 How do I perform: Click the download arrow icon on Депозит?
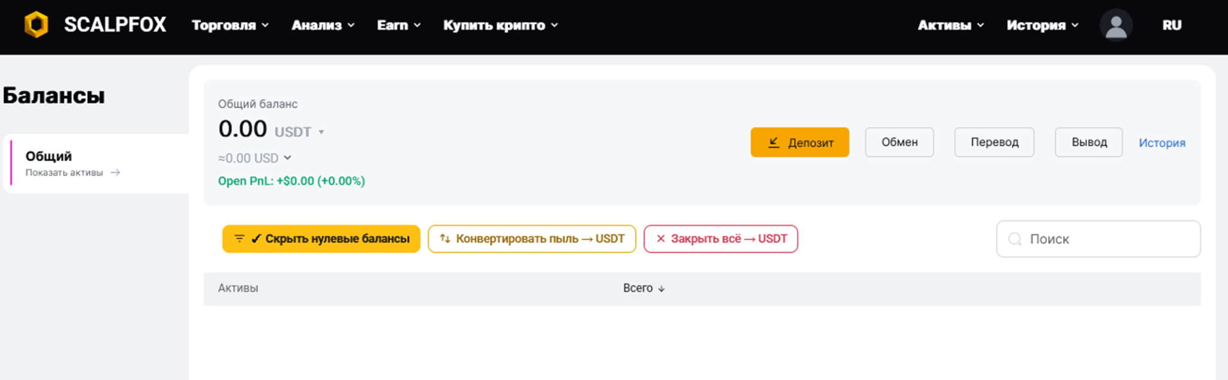coord(774,142)
